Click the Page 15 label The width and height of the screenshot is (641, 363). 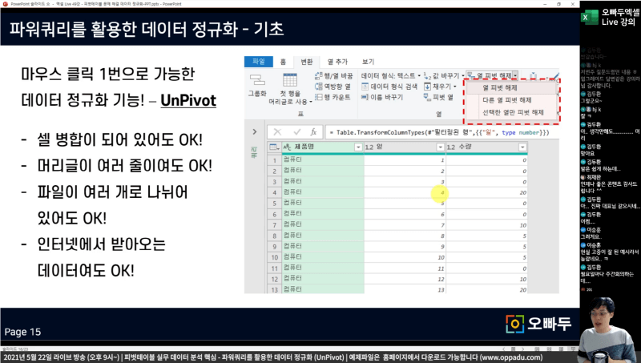(22, 332)
